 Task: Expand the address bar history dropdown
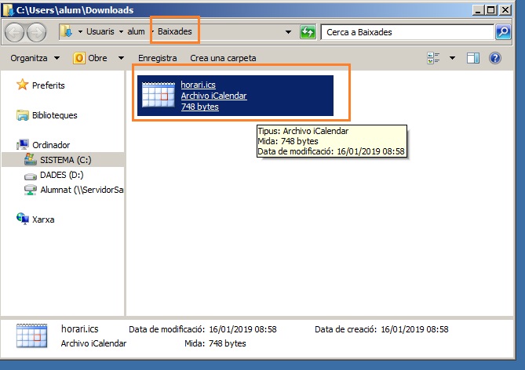(288, 32)
